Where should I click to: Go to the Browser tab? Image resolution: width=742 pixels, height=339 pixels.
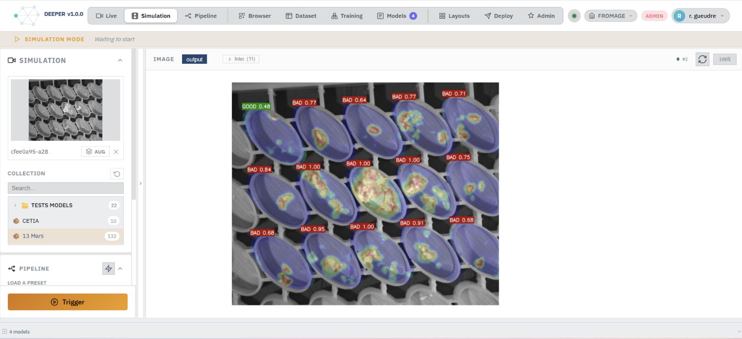(x=255, y=16)
